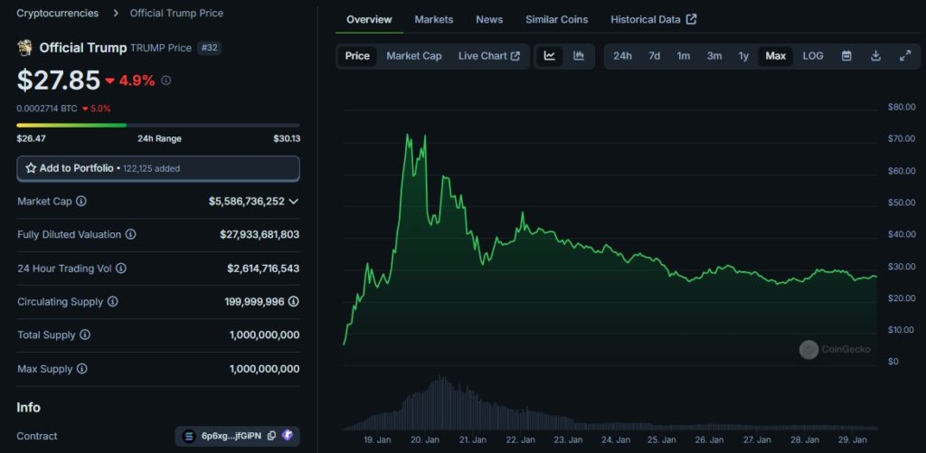Go to Cryptocurrencies breadcrumb link
Screen dimensions: 926x453
58,13
